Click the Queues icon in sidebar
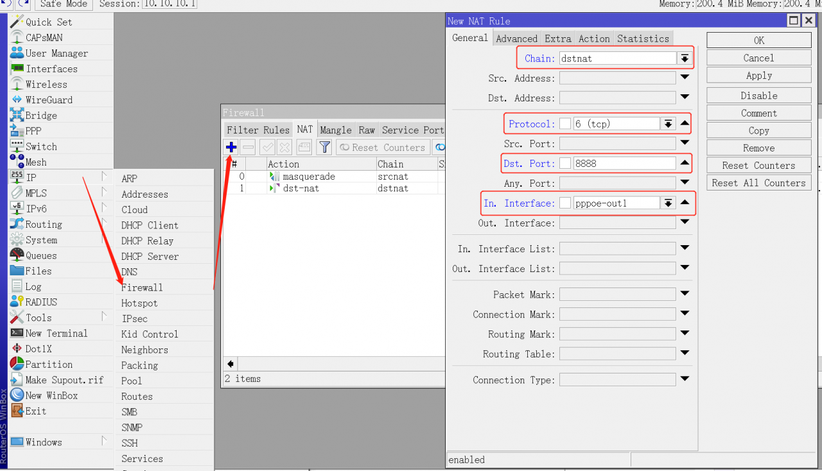 coord(17,255)
